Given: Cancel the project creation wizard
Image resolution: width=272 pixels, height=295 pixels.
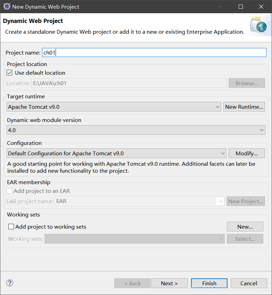Looking at the screenshot, I should [249, 283].
